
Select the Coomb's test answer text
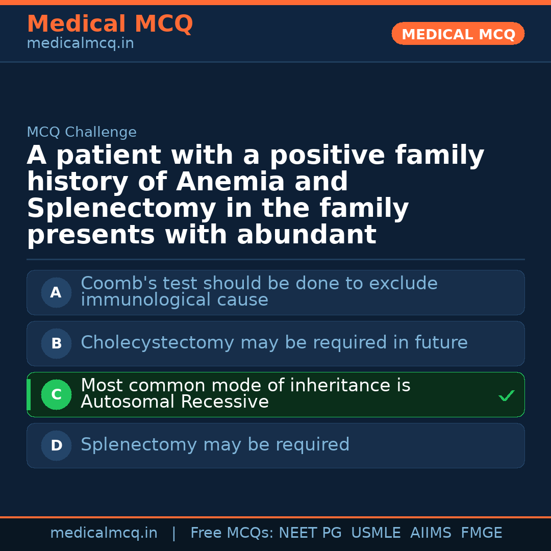(259, 291)
